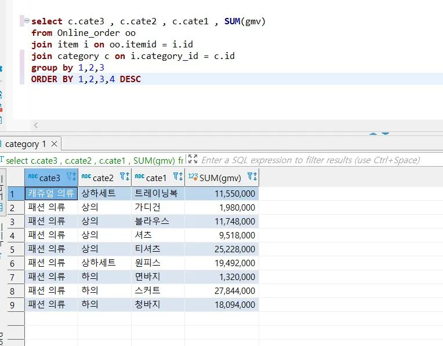Select value 9,518,000
This screenshot has height=346, width=443.
(221, 235)
